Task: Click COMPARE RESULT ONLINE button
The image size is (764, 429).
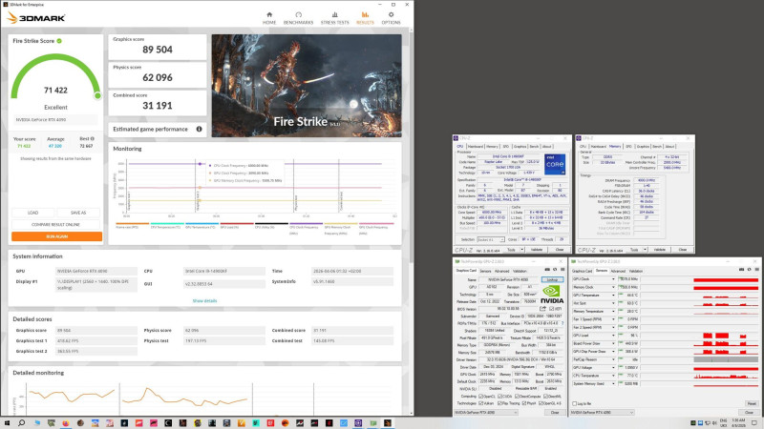Action: coord(55,225)
